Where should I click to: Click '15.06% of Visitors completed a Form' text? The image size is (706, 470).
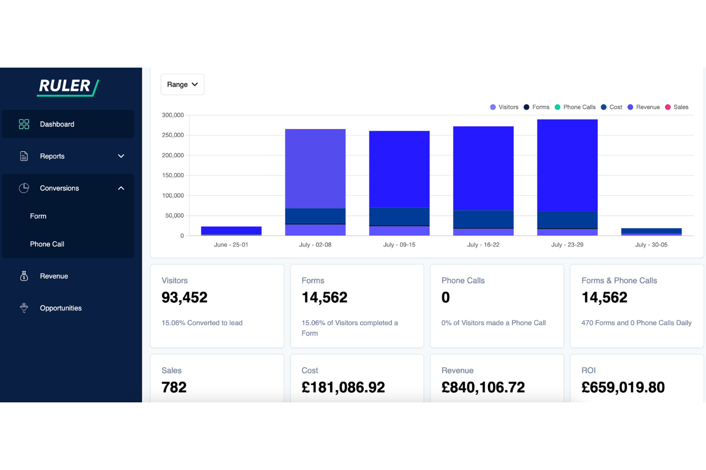[x=350, y=328]
